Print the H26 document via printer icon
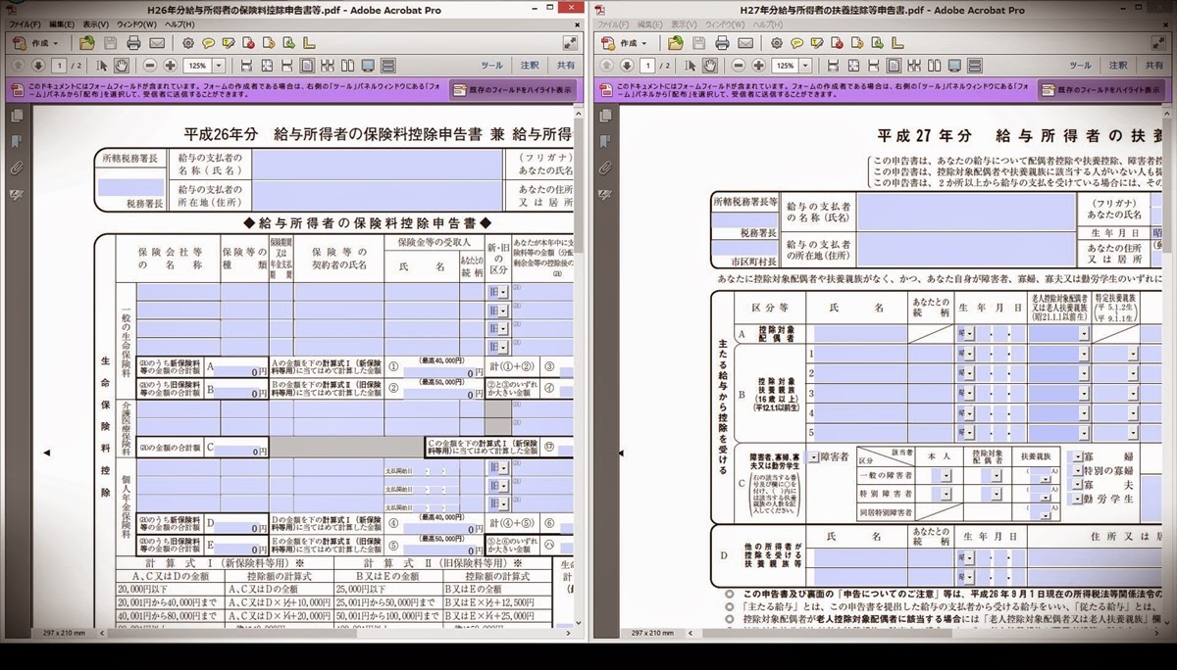Viewport: 1177px width, 670px height. pos(133,43)
